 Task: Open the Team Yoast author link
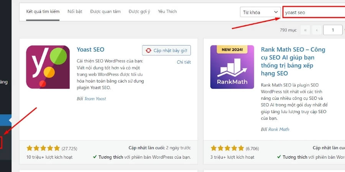coord(95,99)
